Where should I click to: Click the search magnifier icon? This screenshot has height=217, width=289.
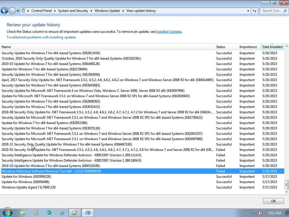[285, 11]
